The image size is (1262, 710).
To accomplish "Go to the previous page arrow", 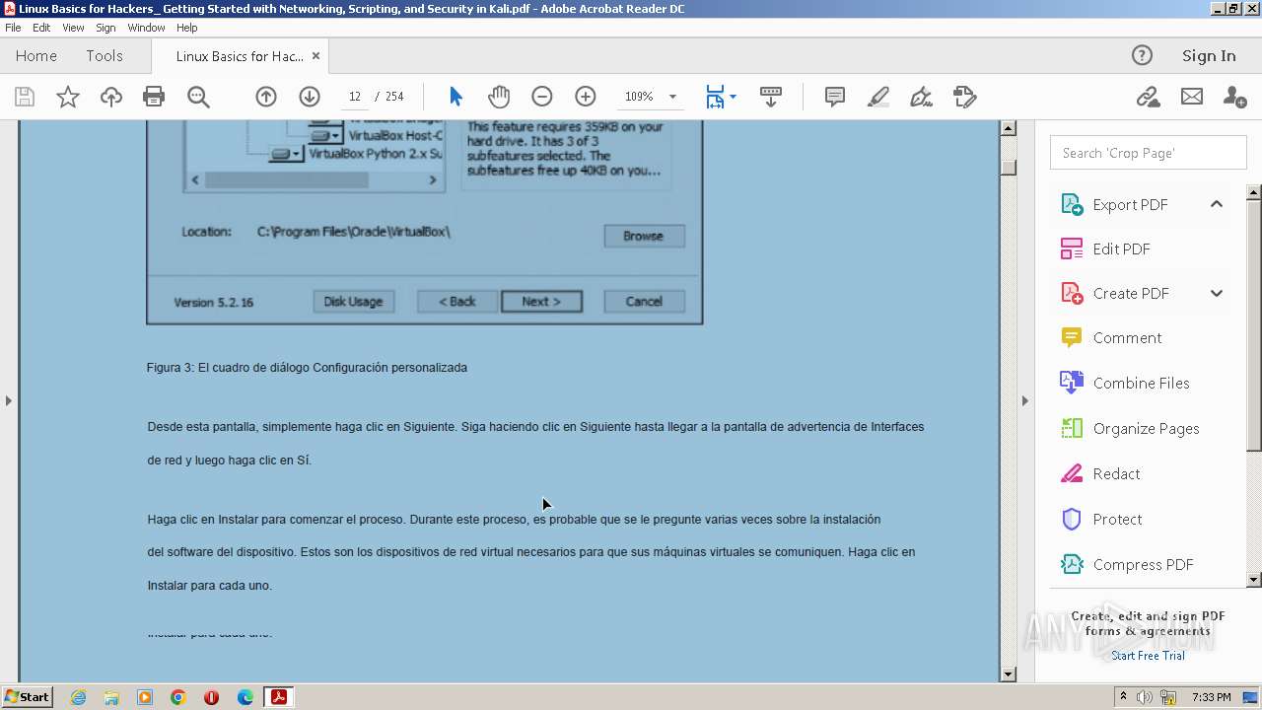I will pos(266,97).
